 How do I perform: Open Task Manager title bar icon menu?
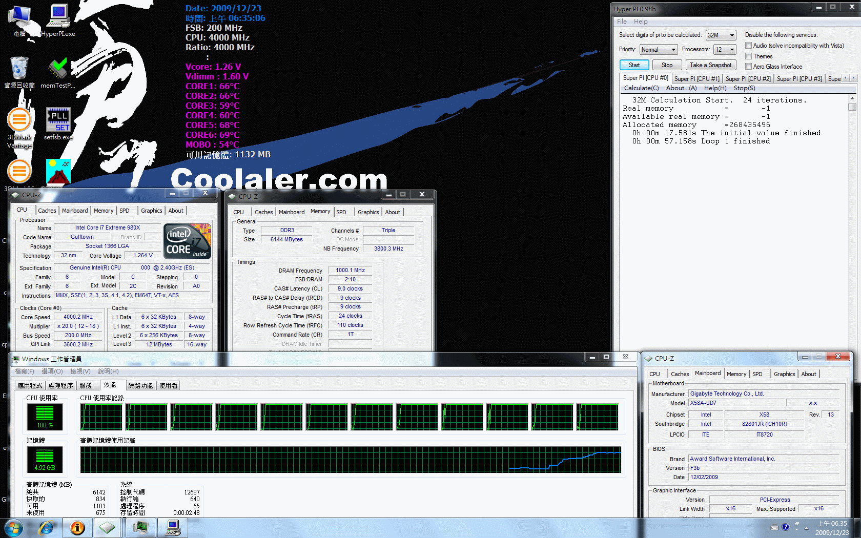[16, 359]
